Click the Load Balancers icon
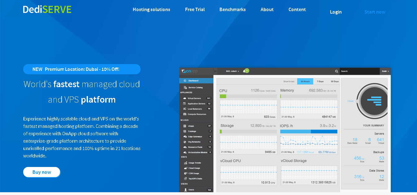417x195 pixels. click(x=185, y=109)
